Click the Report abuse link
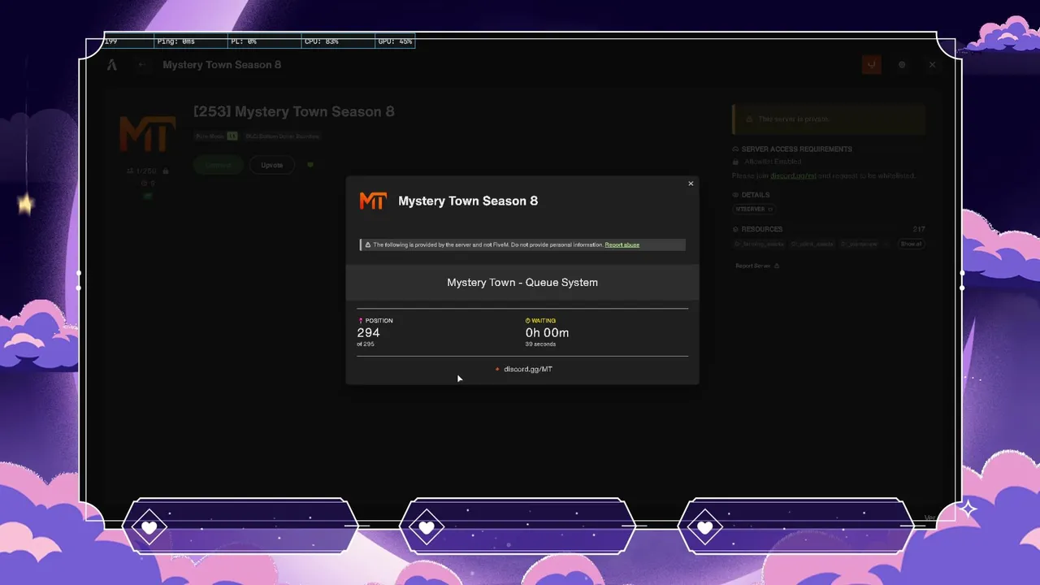Image resolution: width=1040 pixels, height=585 pixels. [x=622, y=245]
